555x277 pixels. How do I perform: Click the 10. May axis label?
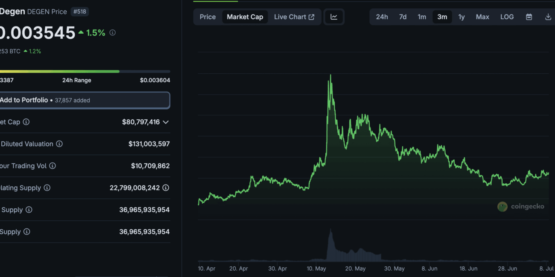pyautogui.click(x=316, y=268)
